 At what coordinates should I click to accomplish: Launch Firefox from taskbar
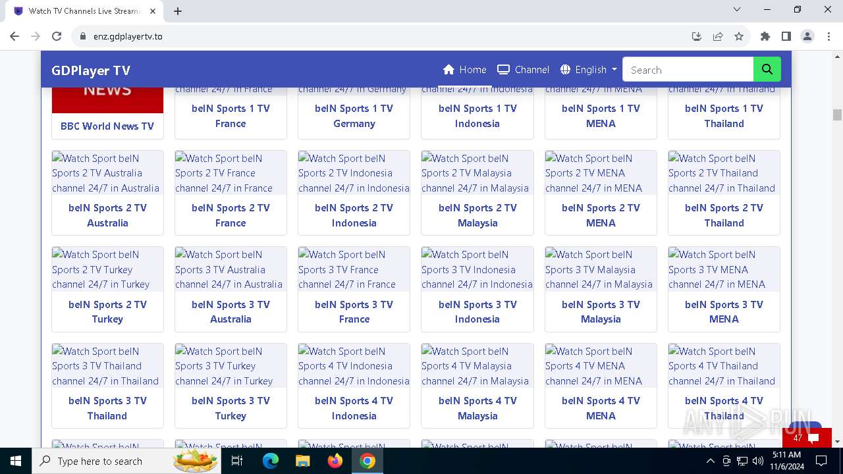[x=335, y=461]
